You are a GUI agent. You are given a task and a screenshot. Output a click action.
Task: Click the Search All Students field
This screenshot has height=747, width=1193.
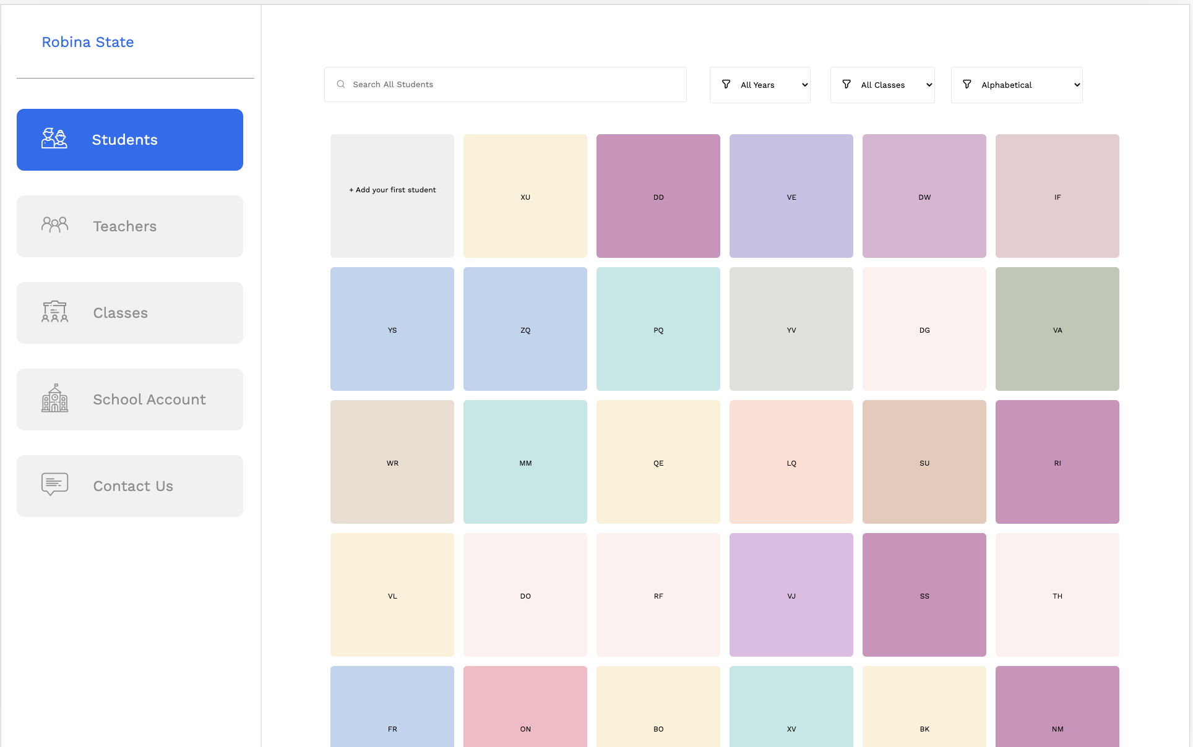pos(514,85)
